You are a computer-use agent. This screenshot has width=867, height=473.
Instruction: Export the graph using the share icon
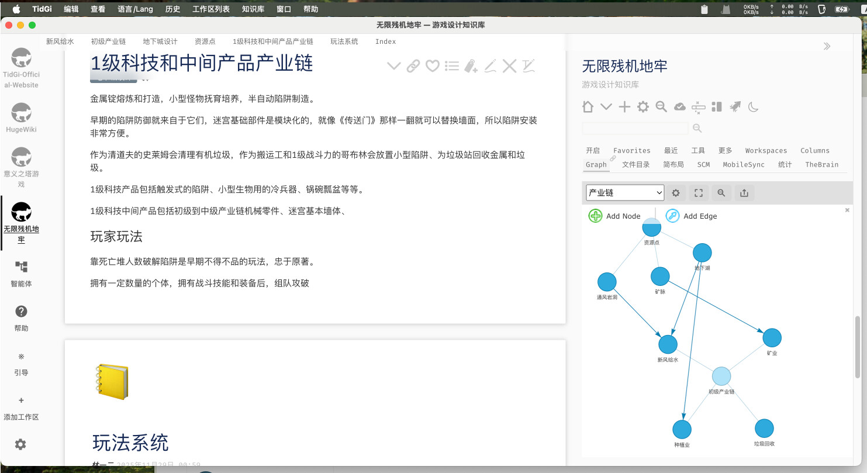click(x=744, y=193)
